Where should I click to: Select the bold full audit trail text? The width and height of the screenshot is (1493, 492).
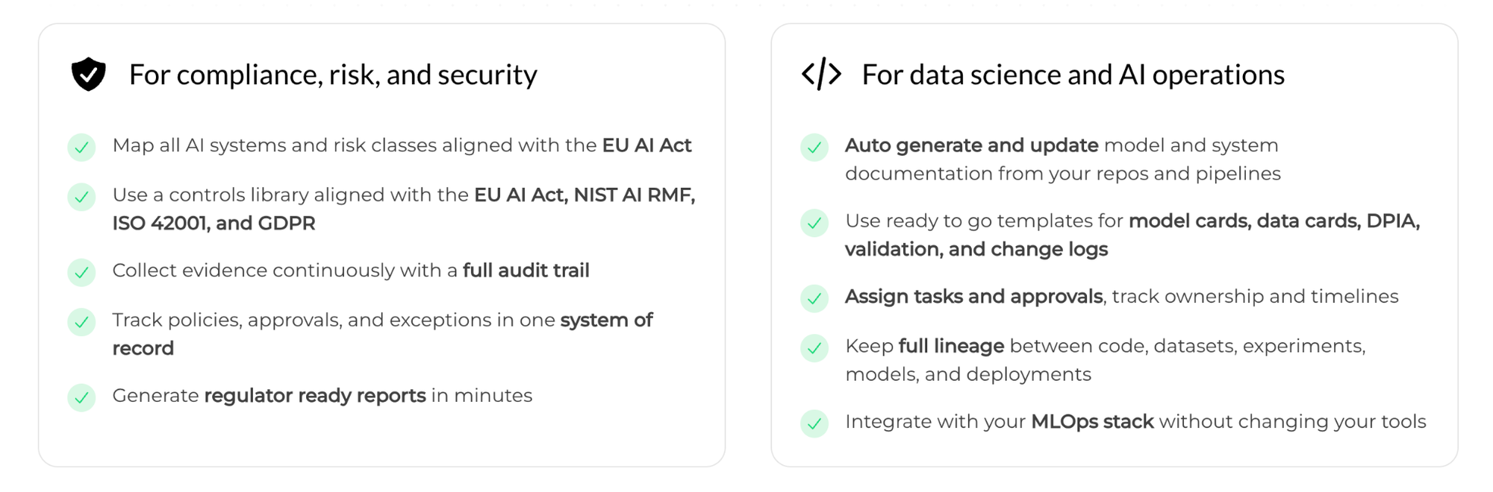[526, 271]
